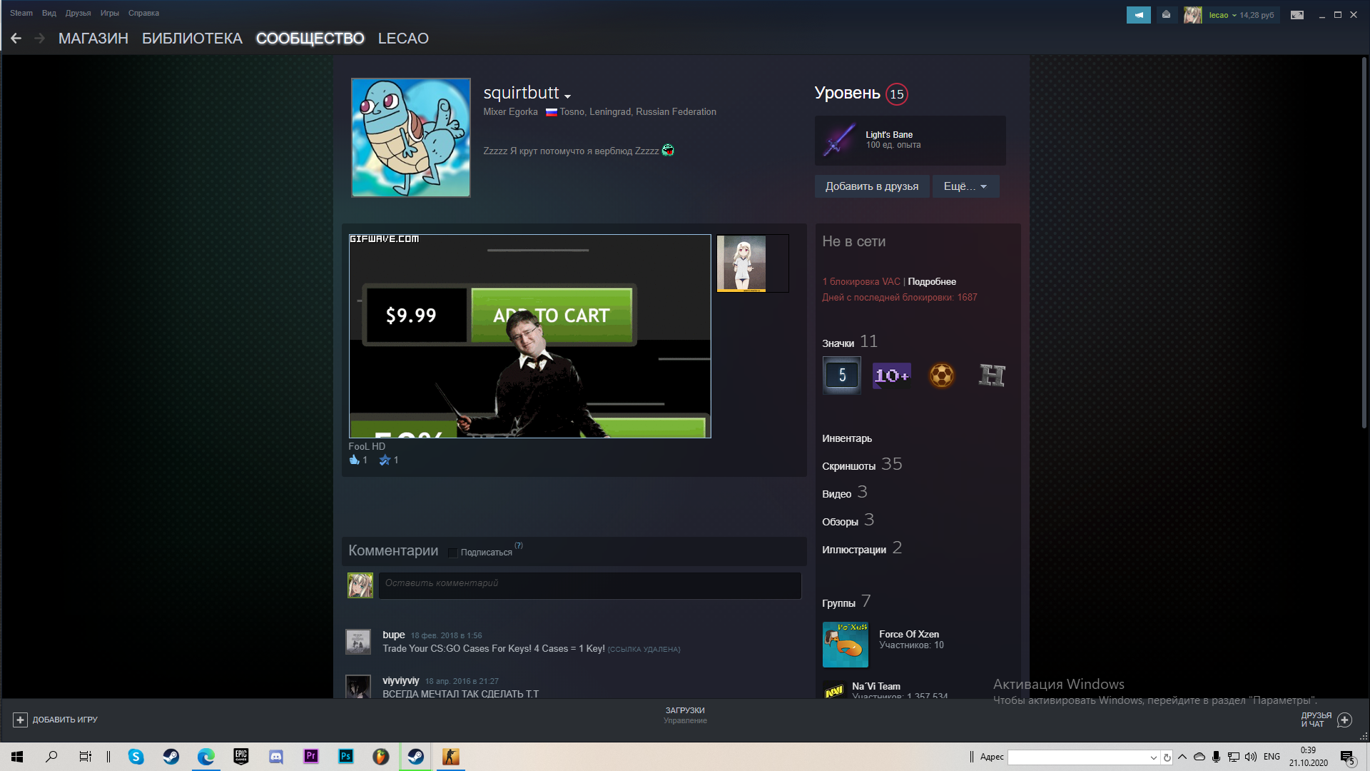Viewport: 1370px width, 771px height.
Task: Open Microsoft Edge from the taskbar
Action: tap(206, 757)
